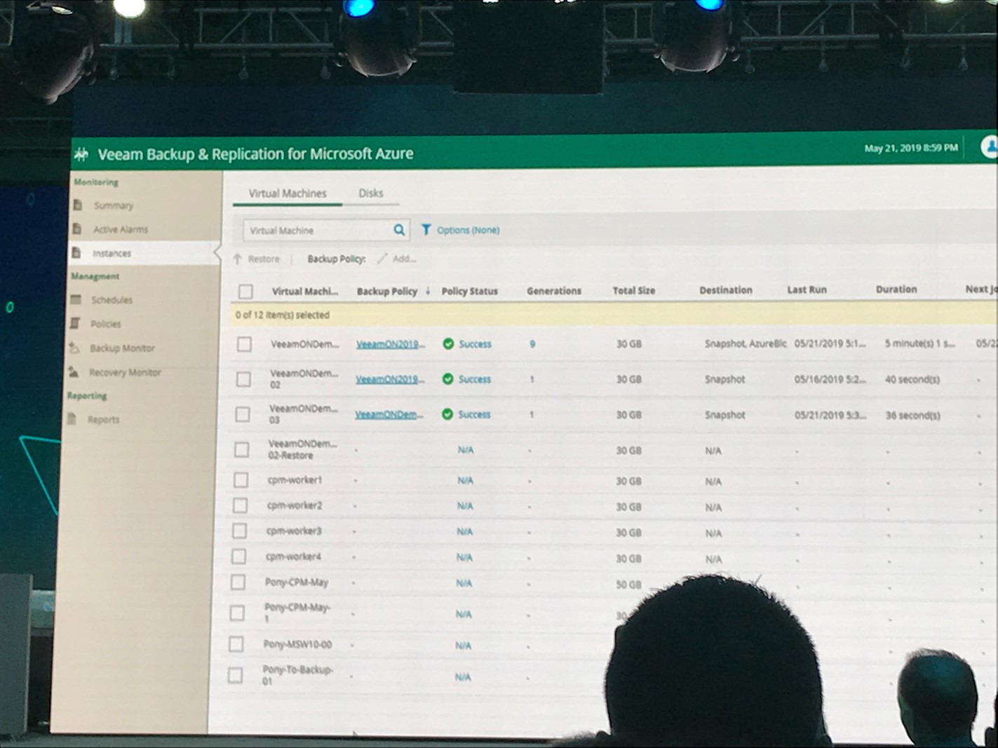Click the Reports sidebar icon

(72, 419)
